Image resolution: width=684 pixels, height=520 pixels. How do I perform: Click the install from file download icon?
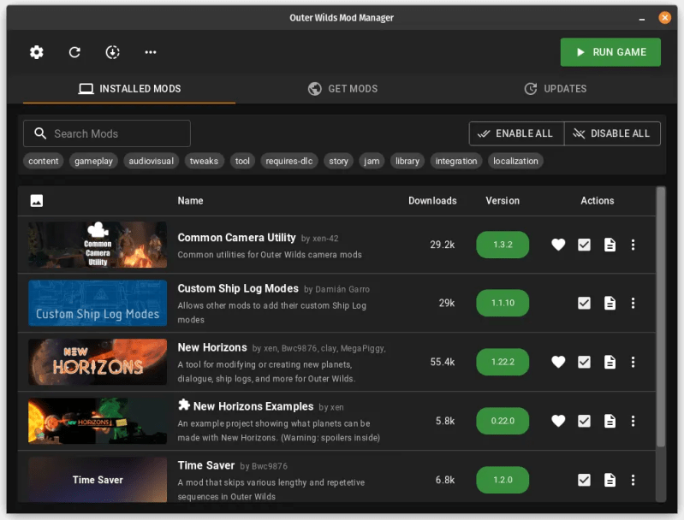pyautogui.click(x=112, y=52)
